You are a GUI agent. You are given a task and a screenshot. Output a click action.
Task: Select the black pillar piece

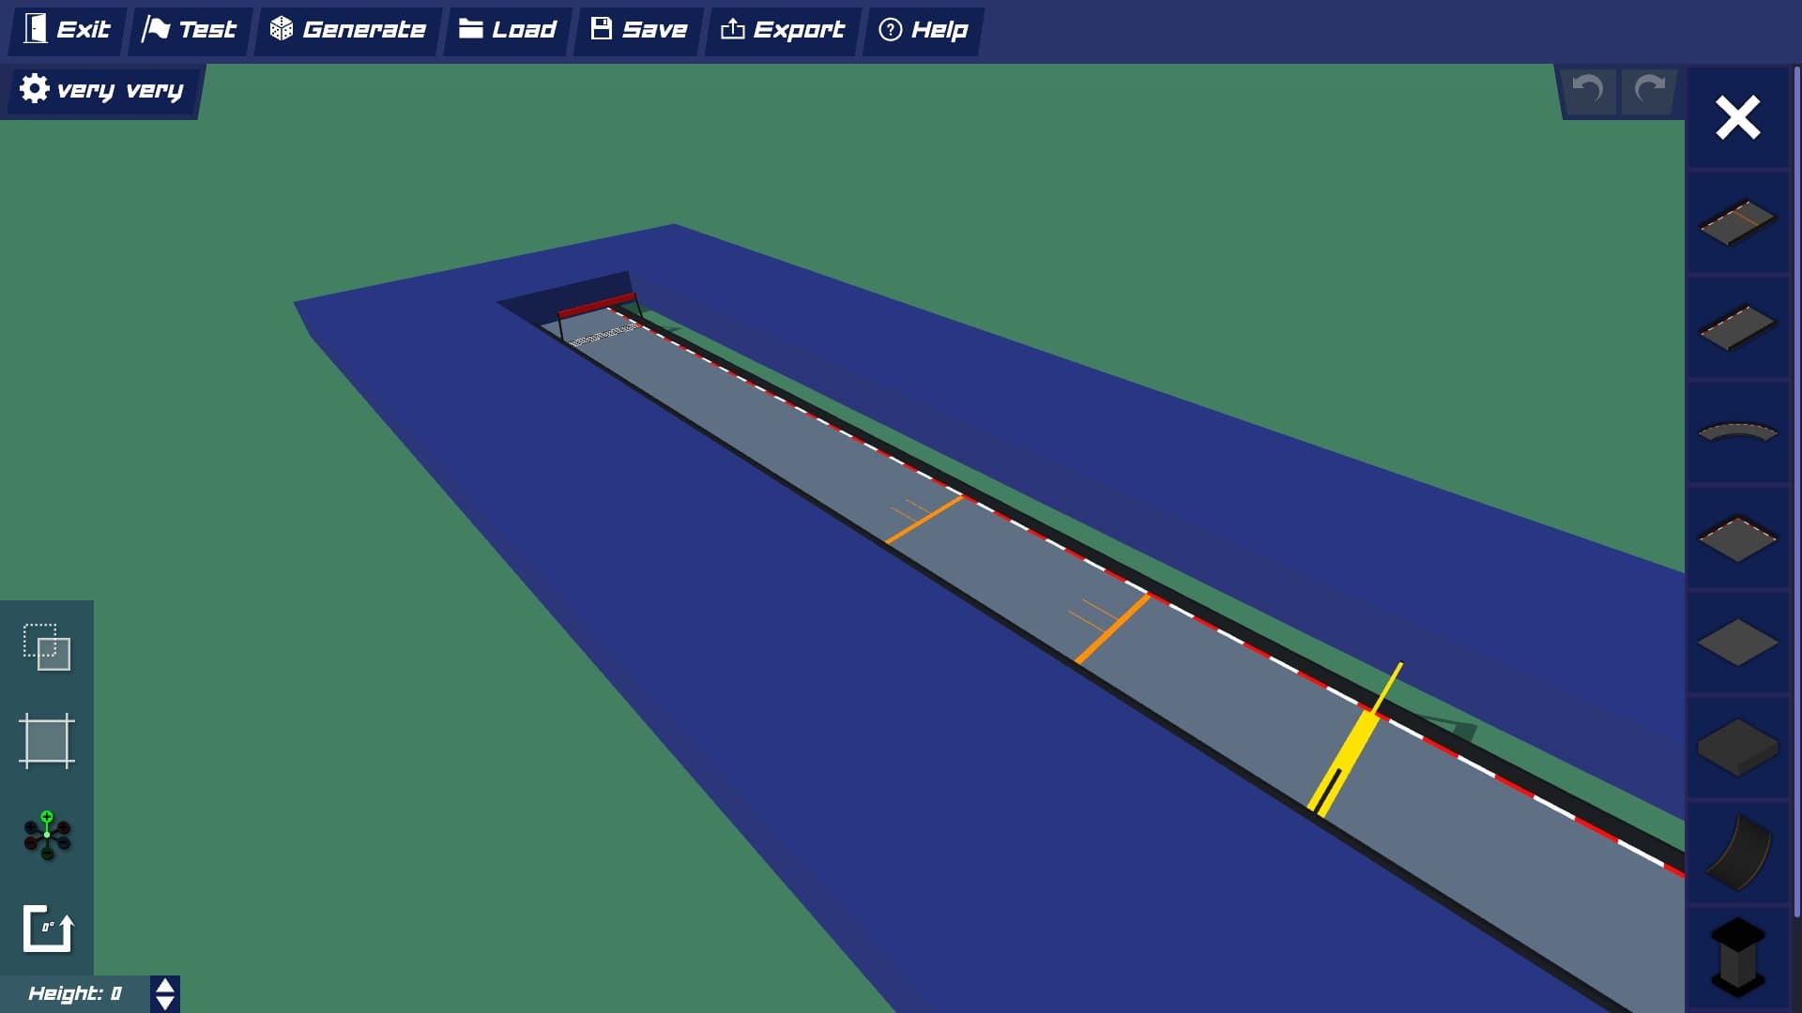[x=1737, y=957]
